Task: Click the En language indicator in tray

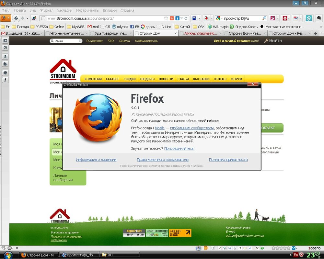Action: (x=296, y=255)
